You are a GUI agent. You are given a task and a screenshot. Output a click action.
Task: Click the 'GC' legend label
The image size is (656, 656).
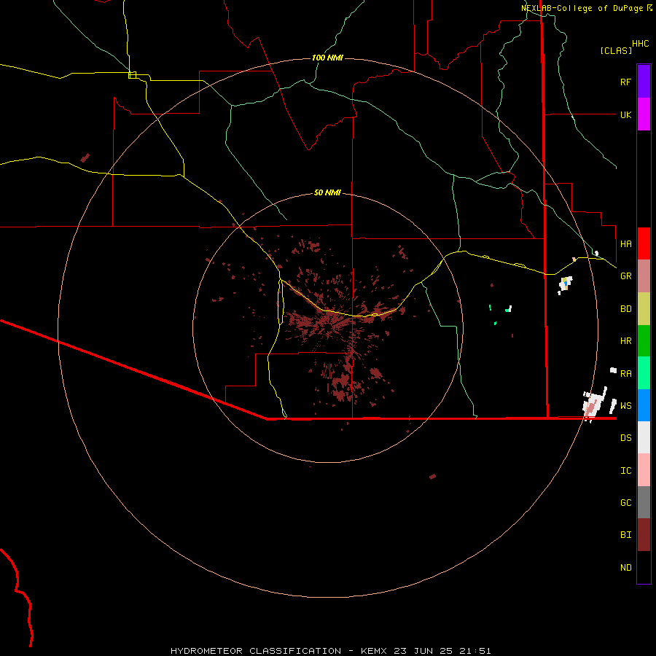[x=625, y=503]
